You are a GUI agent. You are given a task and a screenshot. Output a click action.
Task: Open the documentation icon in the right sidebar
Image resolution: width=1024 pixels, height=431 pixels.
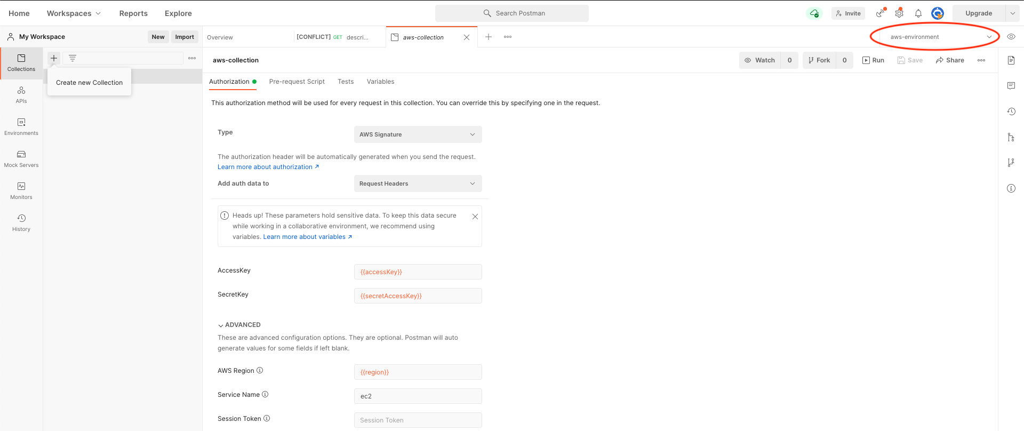point(1011,60)
